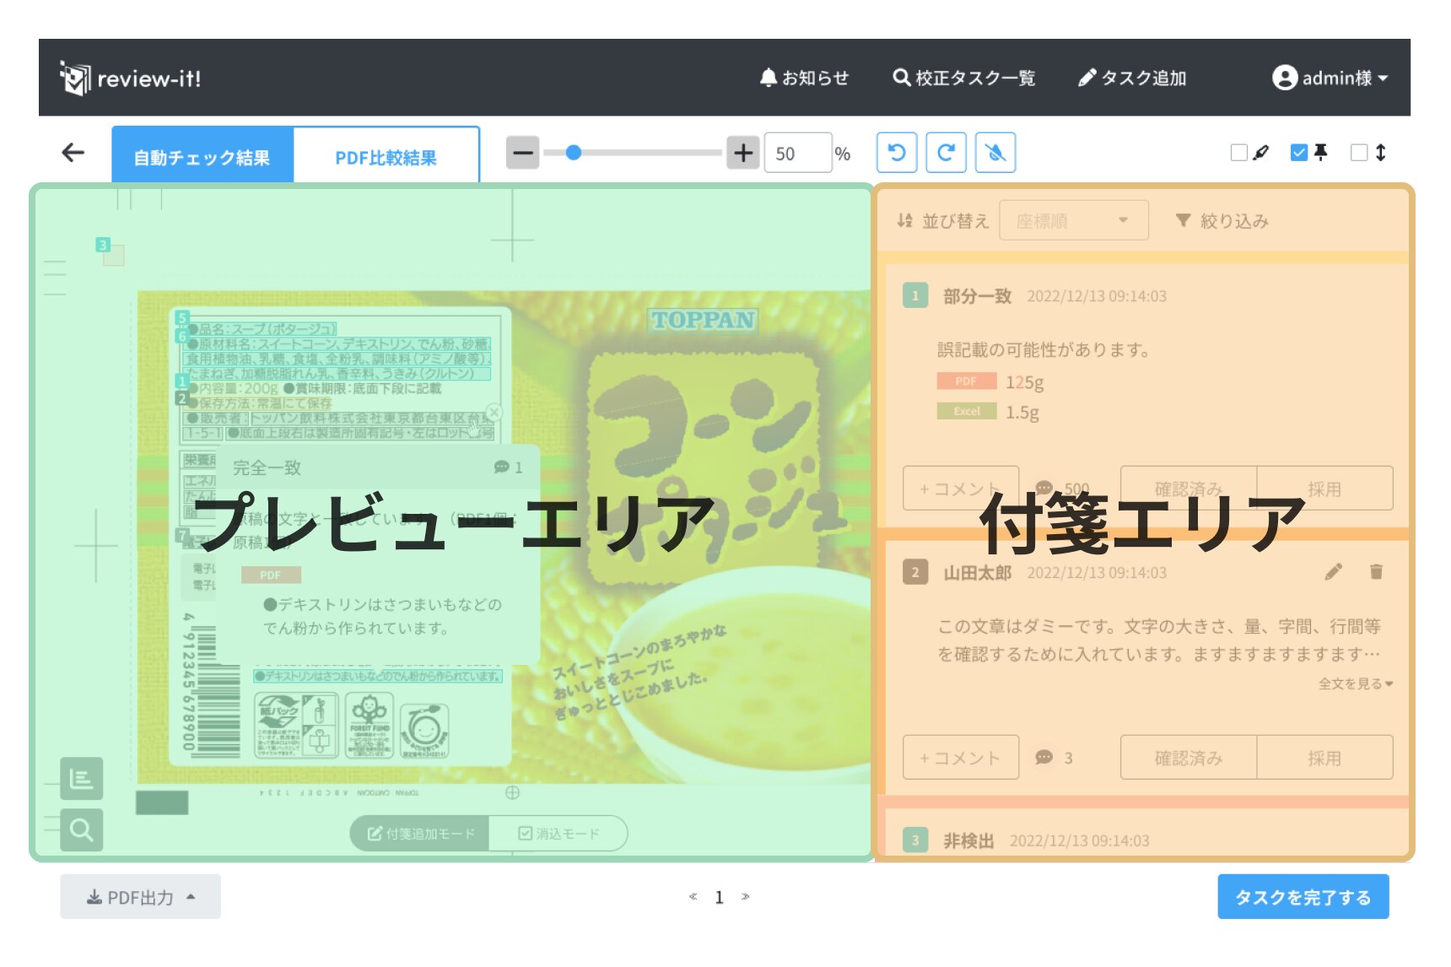This screenshot has height=967, width=1451.
Task: Close the 完全一致 popup
Action: pyautogui.click(x=494, y=412)
